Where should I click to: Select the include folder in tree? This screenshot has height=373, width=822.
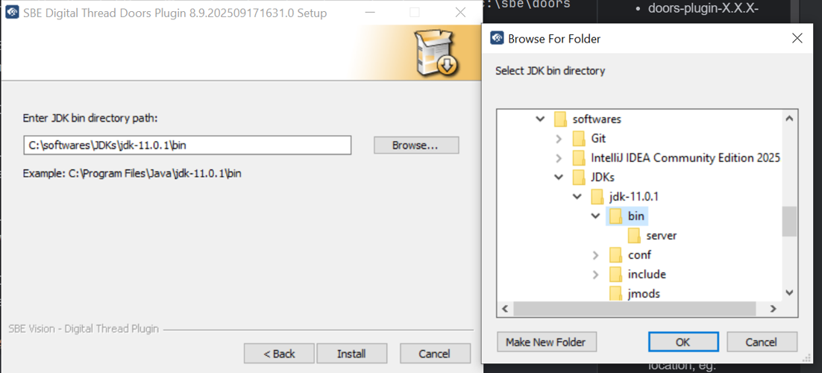[x=647, y=275]
